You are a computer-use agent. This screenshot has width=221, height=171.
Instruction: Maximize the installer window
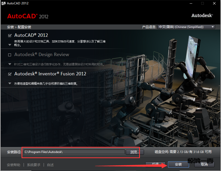(x=203, y=3)
